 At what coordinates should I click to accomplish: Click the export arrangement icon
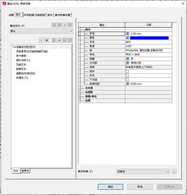pos(70,25)
